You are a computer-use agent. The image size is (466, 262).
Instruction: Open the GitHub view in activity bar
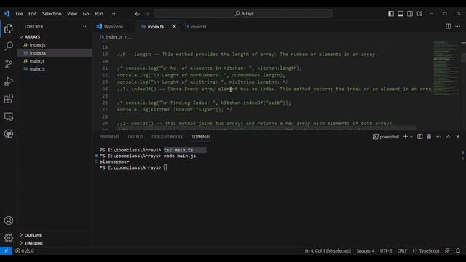(9, 134)
